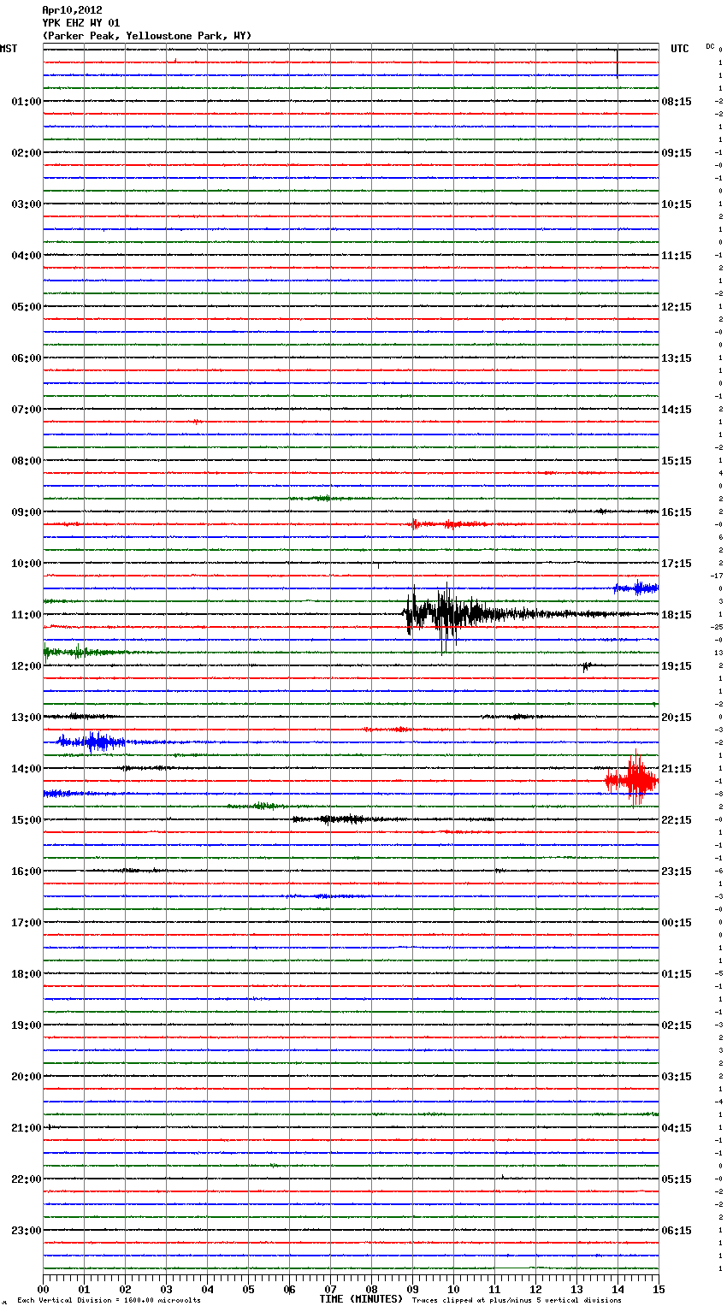Click minute tick '09' on bottom axis
727x1312 pixels.
(x=412, y=1289)
